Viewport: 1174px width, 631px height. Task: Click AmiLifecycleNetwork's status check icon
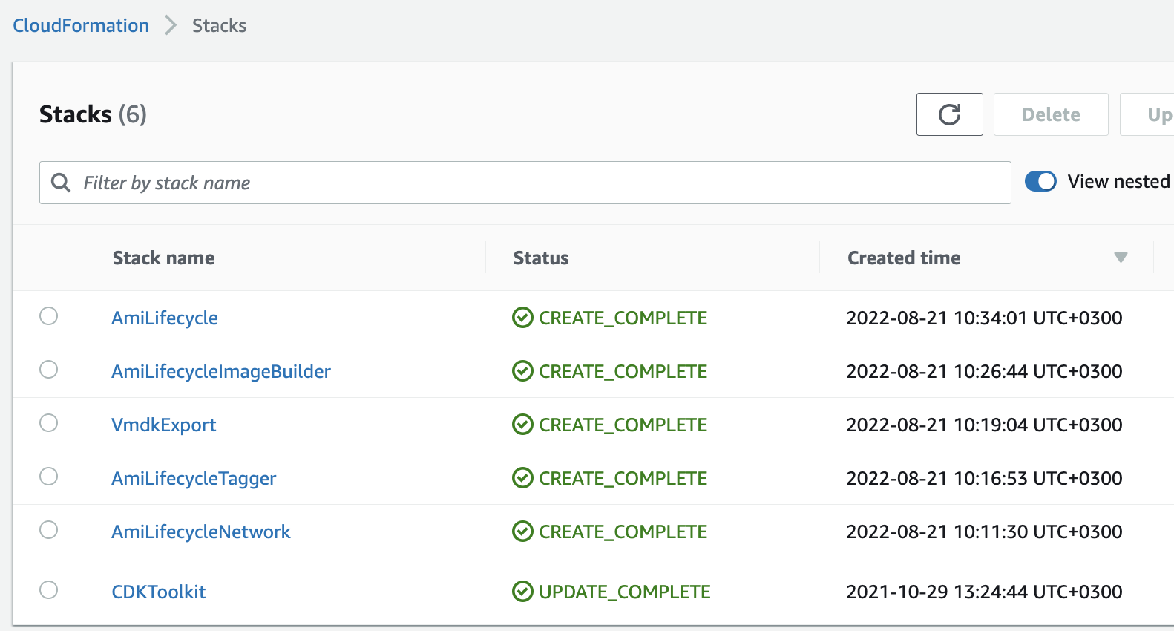pos(522,532)
